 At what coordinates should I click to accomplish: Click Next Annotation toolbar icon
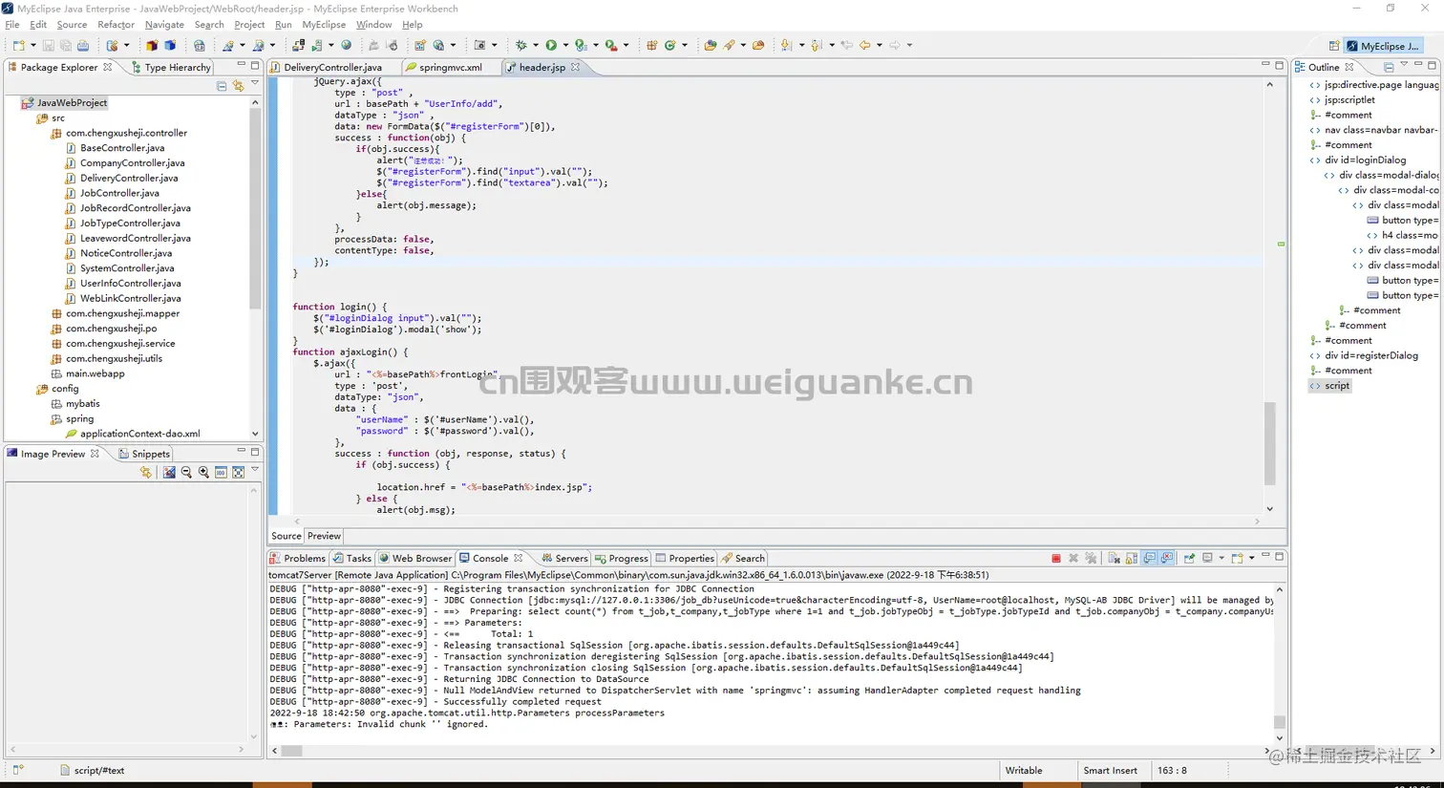pos(786,45)
